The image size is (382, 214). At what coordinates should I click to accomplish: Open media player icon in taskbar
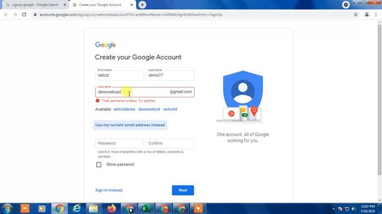tap(42, 209)
